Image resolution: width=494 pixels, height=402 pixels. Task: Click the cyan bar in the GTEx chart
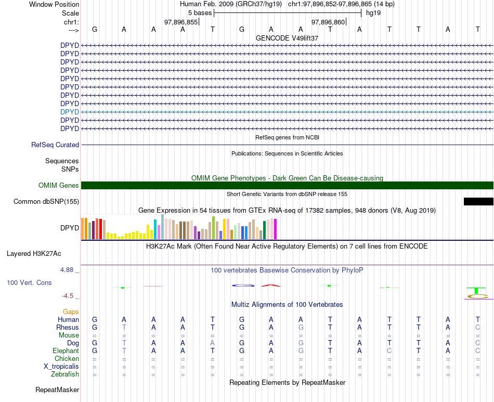[x=155, y=229]
